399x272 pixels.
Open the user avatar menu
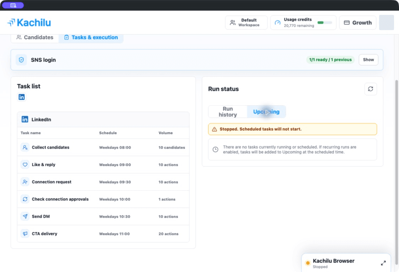[x=386, y=23]
